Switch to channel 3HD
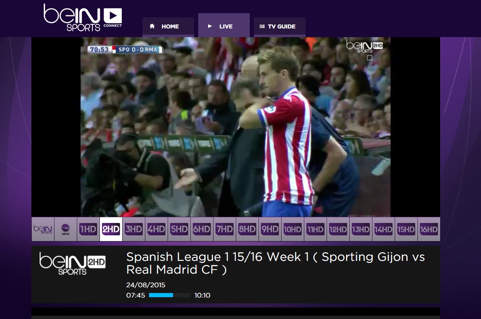Image resolution: width=481 pixels, height=319 pixels. click(134, 229)
